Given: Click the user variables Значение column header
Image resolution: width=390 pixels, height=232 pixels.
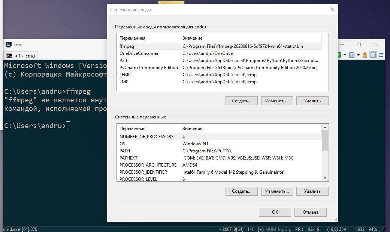Looking at the screenshot, I should click(x=251, y=38).
